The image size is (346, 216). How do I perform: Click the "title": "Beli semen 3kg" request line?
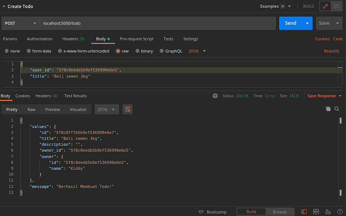click(60, 76)
